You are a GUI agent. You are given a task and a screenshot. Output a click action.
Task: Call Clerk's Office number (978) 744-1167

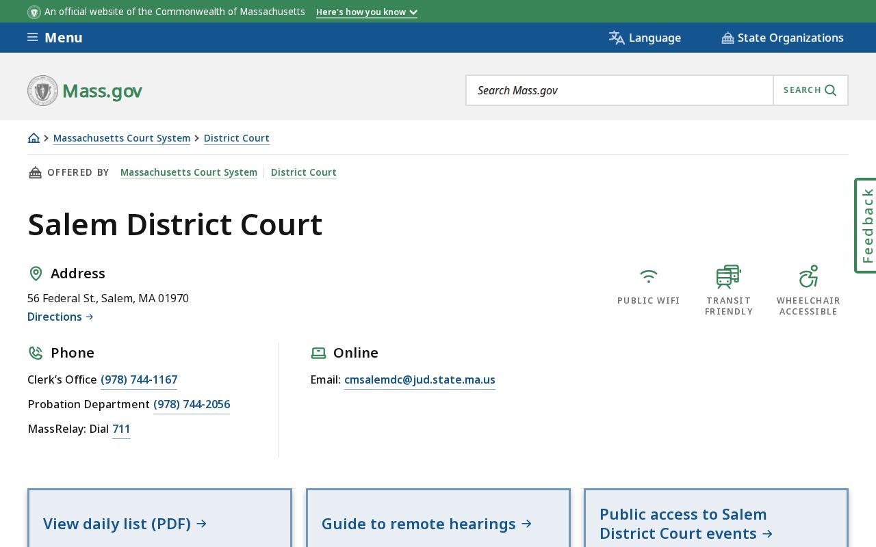point(139,379)
